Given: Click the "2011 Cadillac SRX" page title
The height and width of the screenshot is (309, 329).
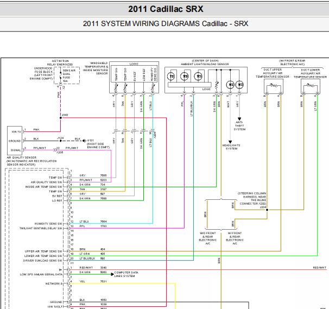Looking at the screenshot, I should pyautogui.click(x=166, y=9).
